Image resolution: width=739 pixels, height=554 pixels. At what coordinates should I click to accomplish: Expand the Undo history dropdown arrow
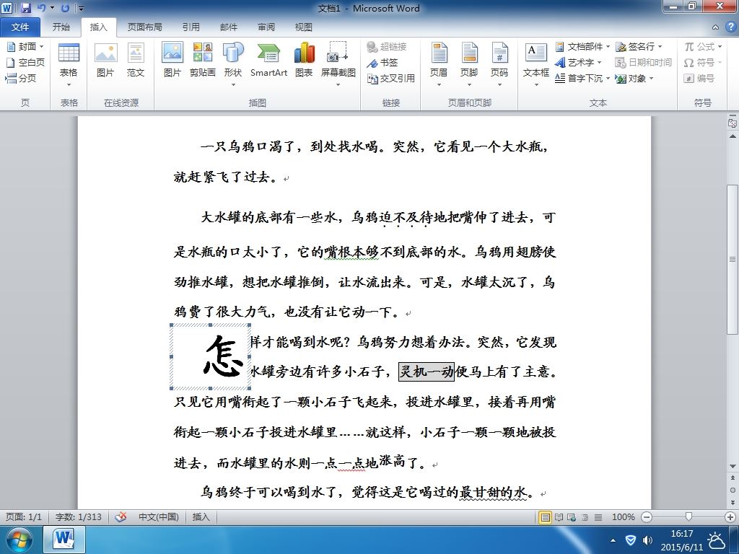pyautogui.click(x=52, y=8)
